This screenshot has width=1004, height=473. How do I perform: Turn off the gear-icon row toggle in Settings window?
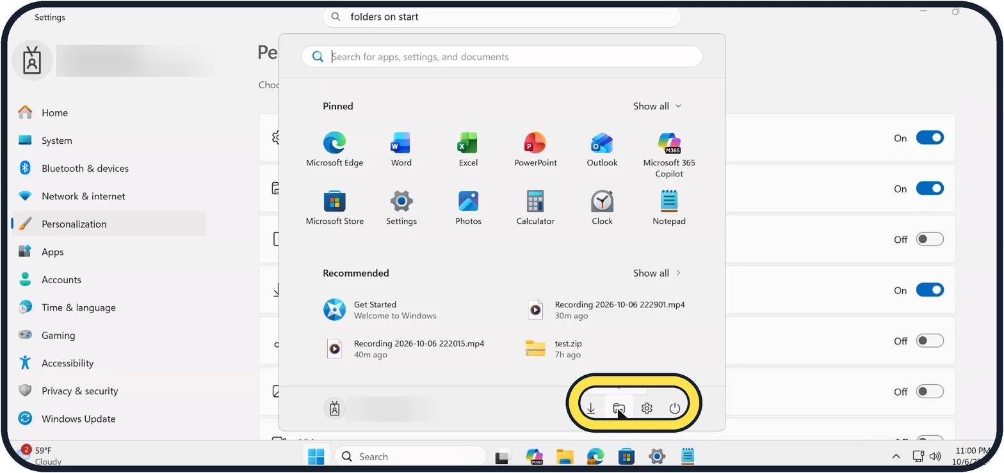tap(930, 138)
